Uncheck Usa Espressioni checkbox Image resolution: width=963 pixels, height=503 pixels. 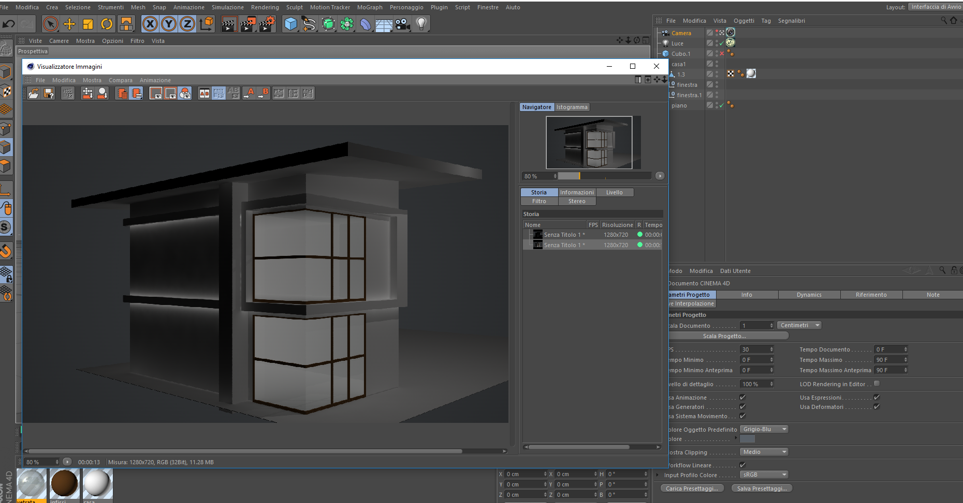pyautogui.click(x=877, y=398)
